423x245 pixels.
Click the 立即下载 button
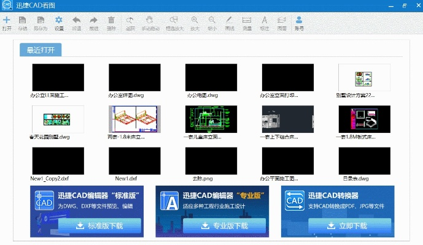click(349, 225)
